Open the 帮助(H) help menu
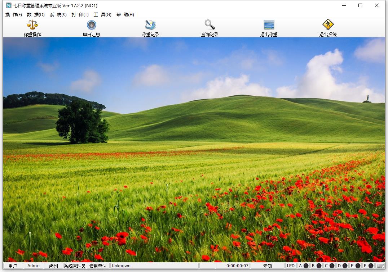 [125, 15]
